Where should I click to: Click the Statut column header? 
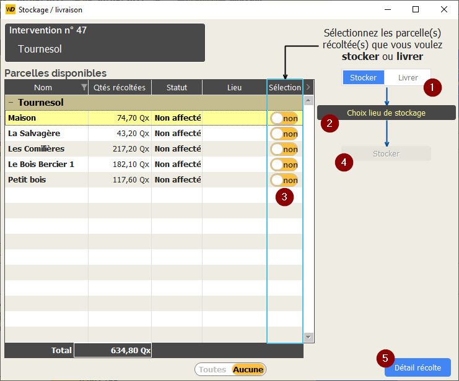coord(177,87)
